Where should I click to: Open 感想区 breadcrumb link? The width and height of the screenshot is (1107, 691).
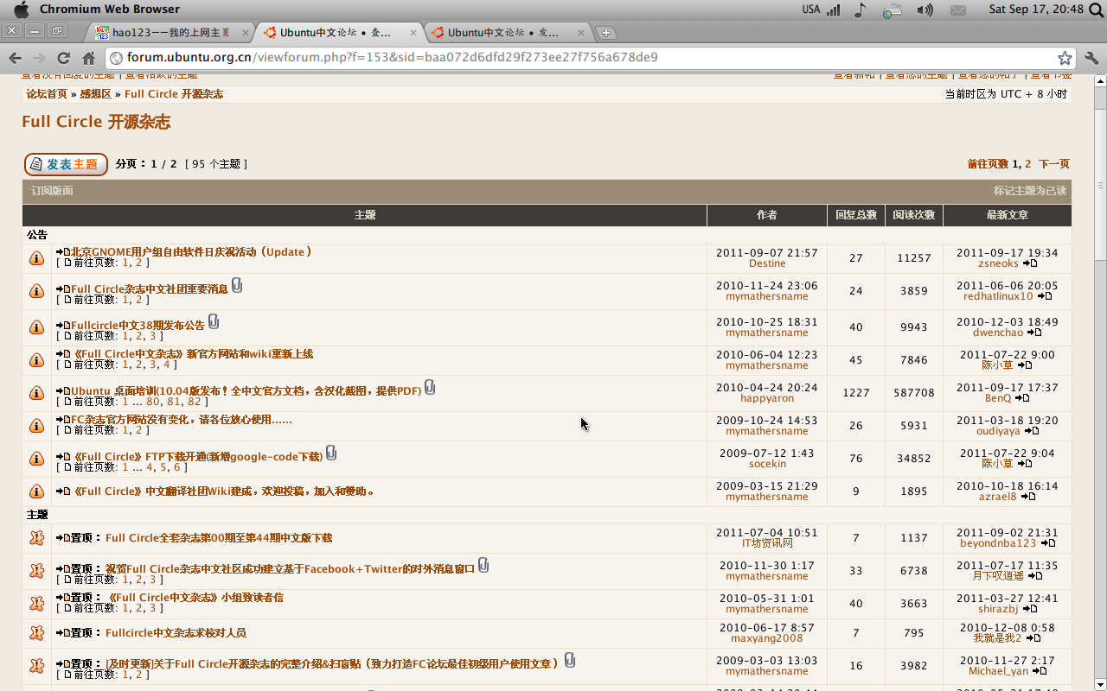pyautogui.click(x=96, y=94)
